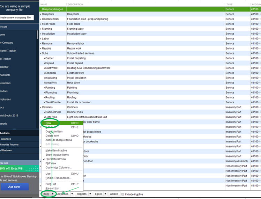Open Customers in sidebar
The width and height of the screenshot is (261, 199).
(5, 83)
